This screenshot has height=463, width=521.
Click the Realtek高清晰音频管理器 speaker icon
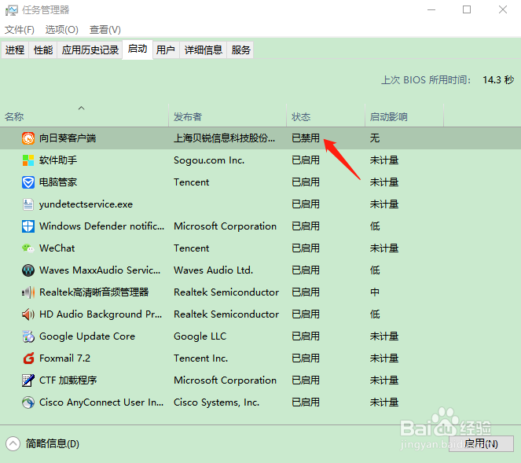28,292
